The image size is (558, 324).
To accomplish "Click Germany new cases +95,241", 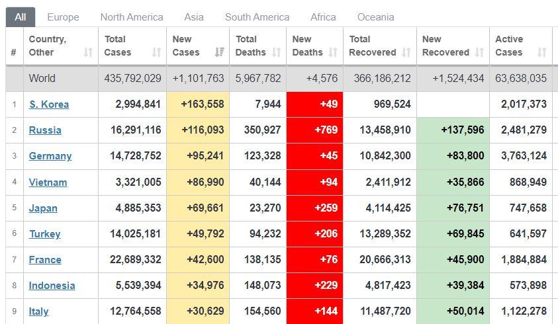I will (x=205, y=156).
